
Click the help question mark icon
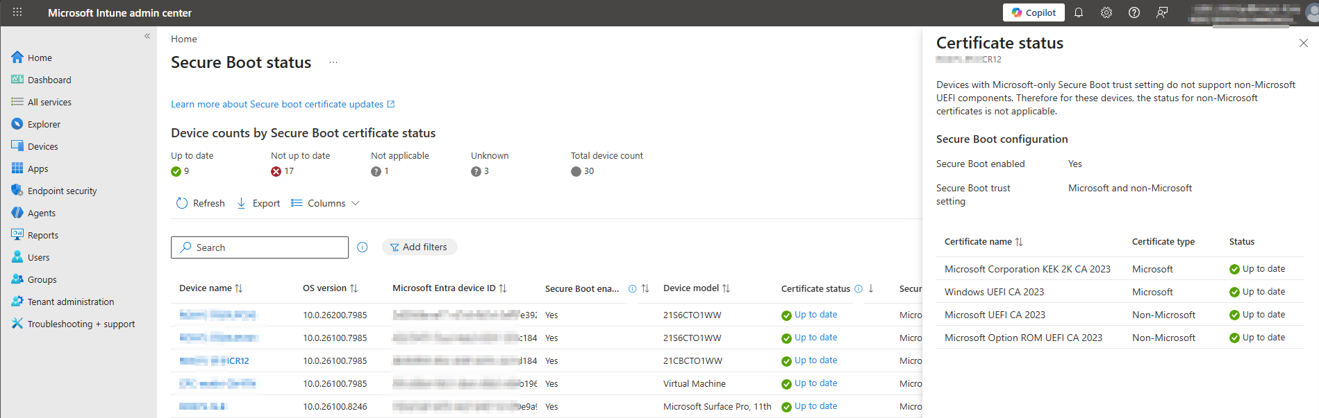(1134, 12)
